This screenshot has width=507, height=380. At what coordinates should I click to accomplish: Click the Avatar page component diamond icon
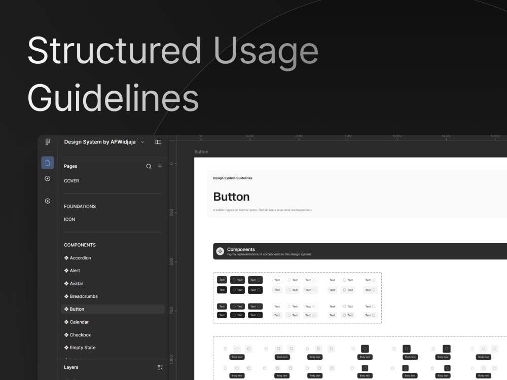(x=66, y=283)
